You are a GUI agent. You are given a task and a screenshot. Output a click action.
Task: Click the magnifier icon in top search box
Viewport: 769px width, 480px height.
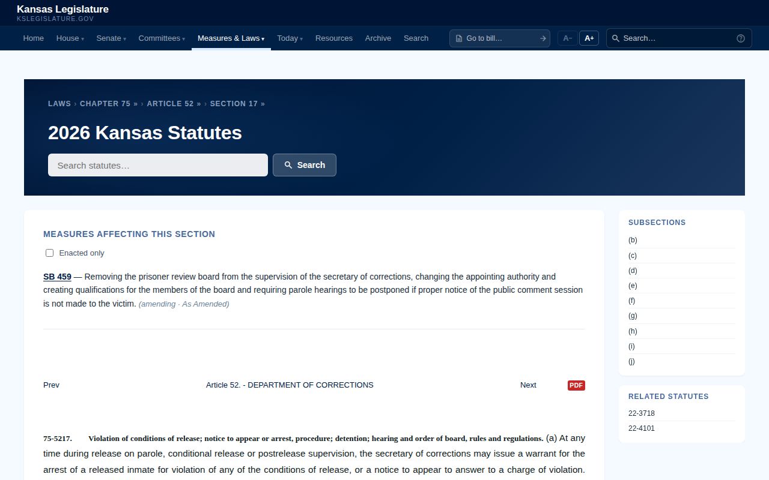click(x=616, y=38)
